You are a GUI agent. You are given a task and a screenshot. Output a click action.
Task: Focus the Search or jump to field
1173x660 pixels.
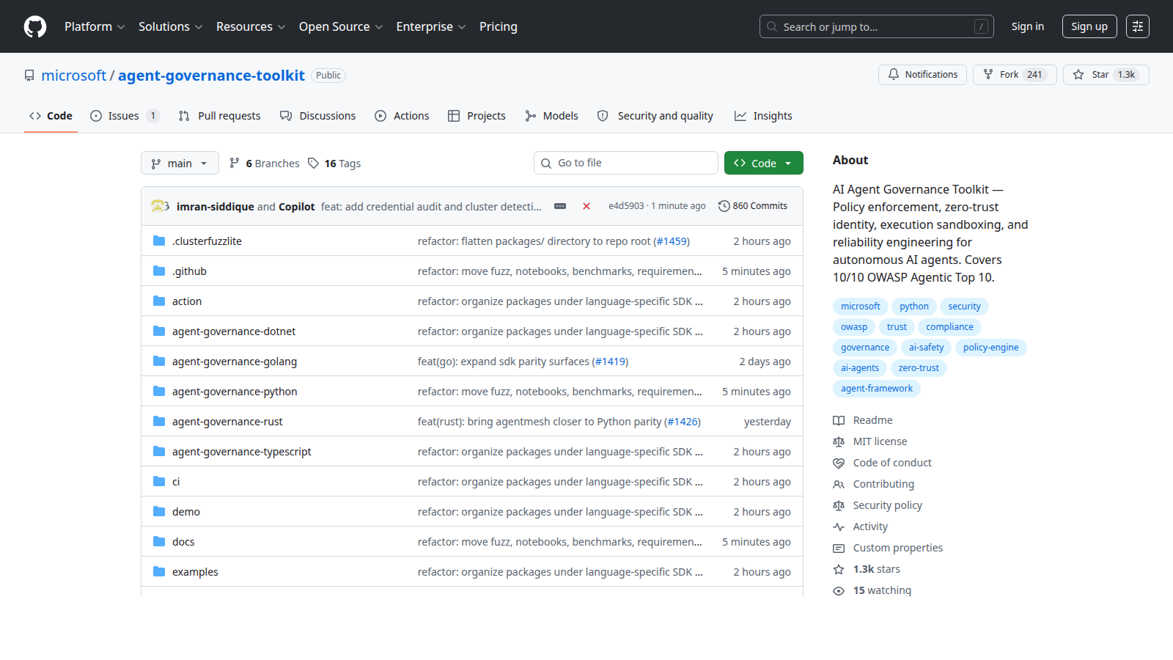[x=877, y=26]
